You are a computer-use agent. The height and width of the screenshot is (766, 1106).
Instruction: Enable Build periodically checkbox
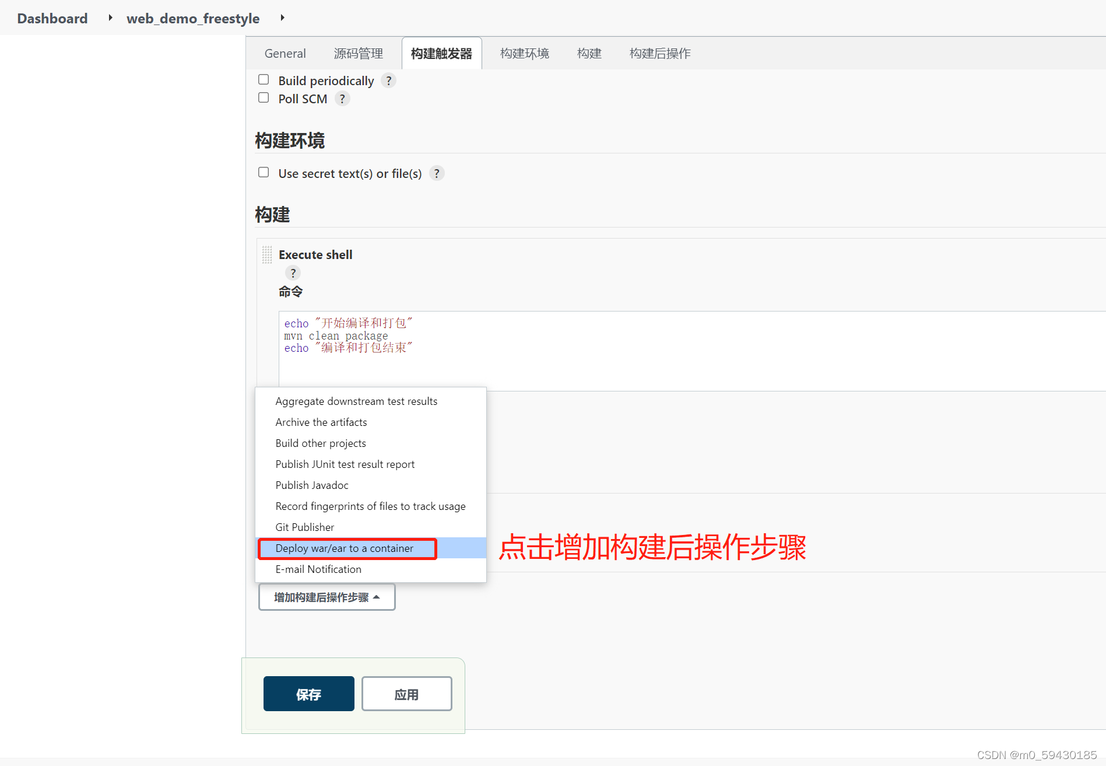tap(264, 79)
